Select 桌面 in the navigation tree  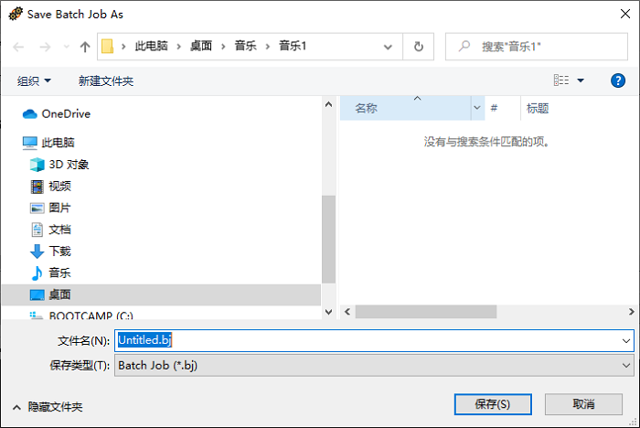161,294
